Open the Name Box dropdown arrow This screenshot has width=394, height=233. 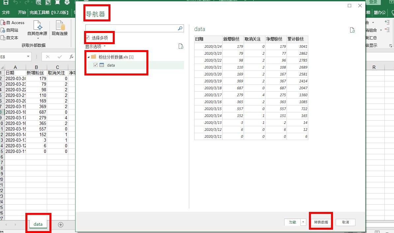[28, 57]
